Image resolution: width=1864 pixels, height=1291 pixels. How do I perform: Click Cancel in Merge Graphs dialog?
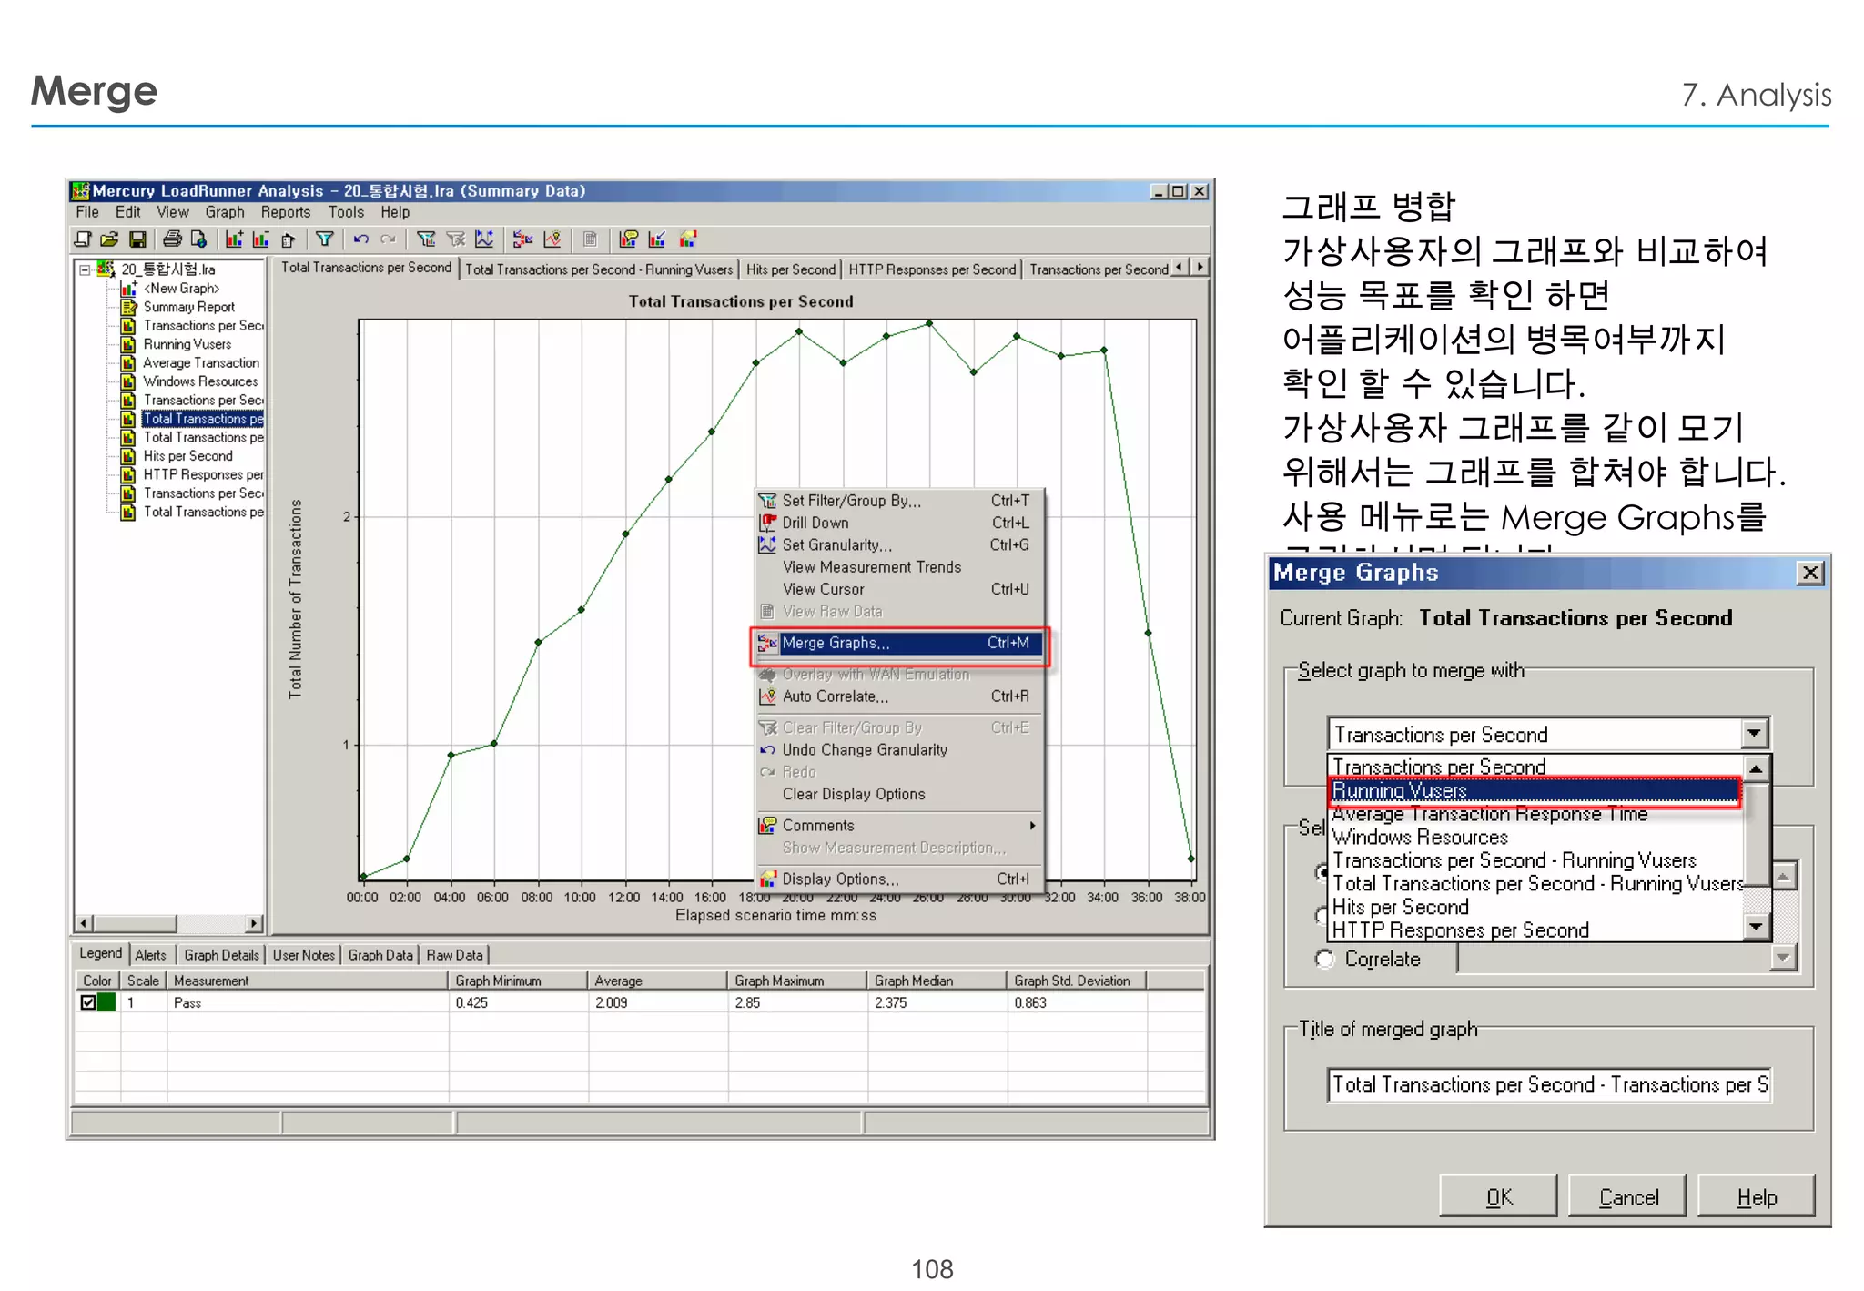click(x=1628, y=1197)
